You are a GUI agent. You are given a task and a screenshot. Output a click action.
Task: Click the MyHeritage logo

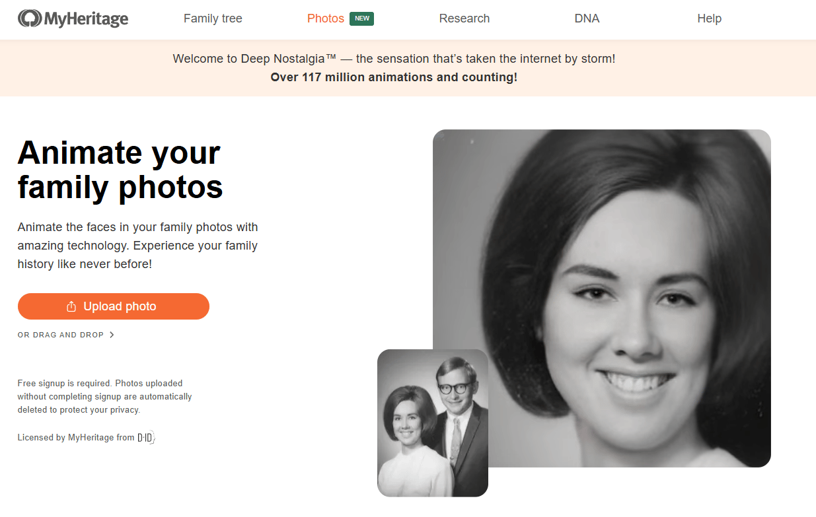pos(73,18)
